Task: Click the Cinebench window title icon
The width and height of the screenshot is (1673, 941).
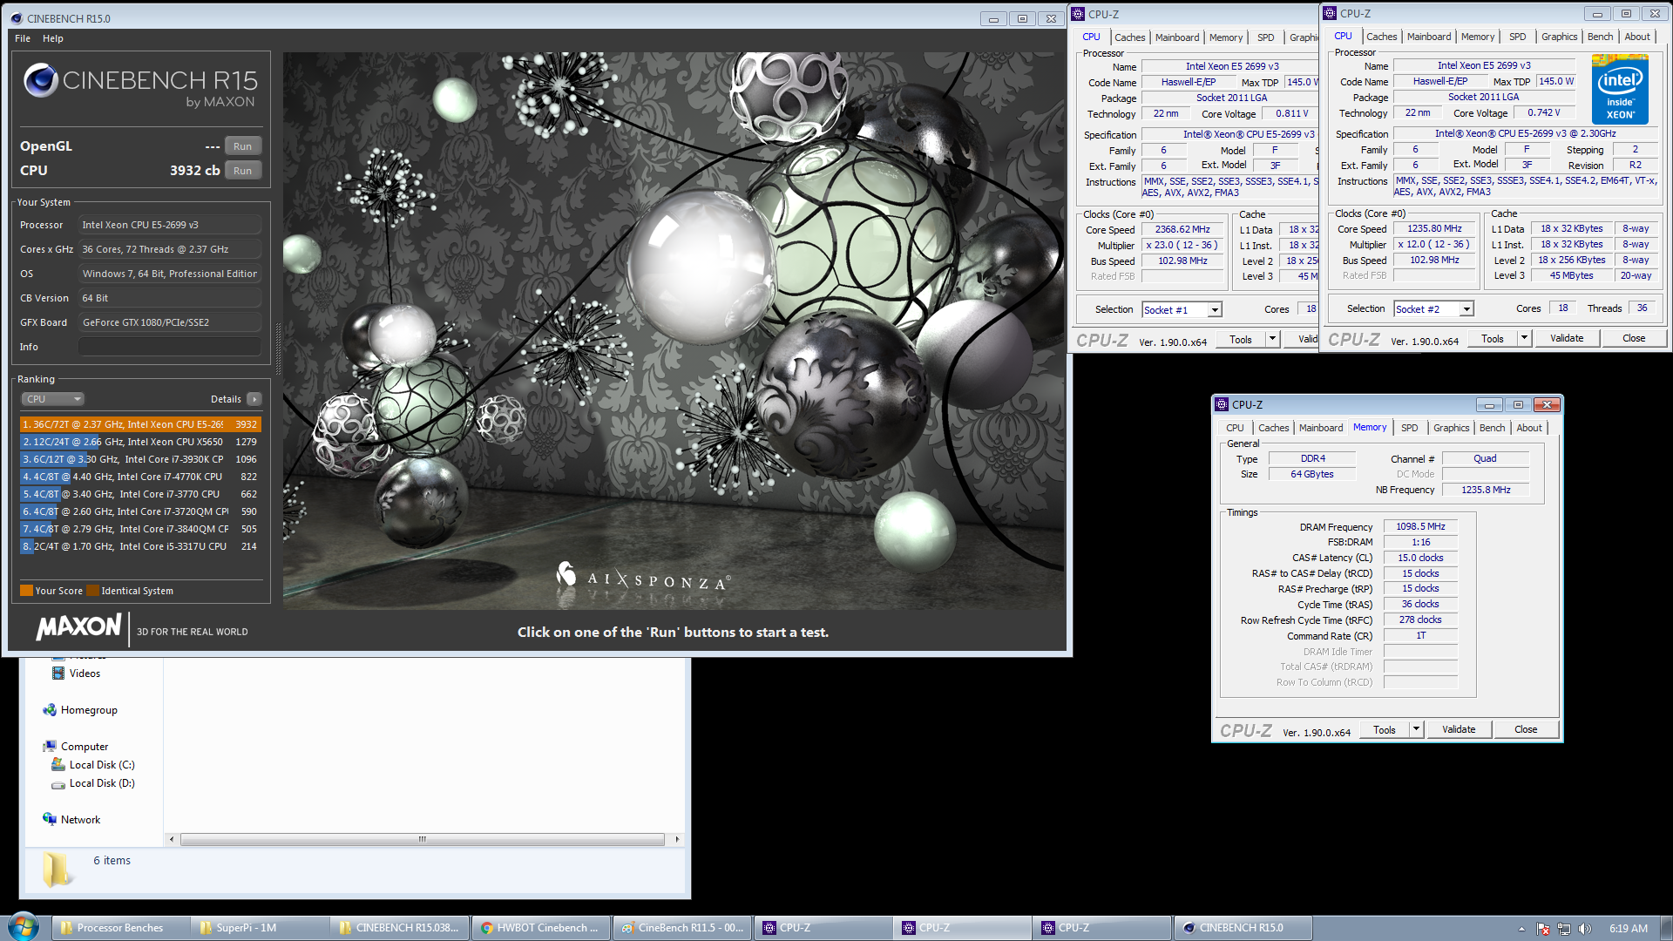Action: coord(17,18)
